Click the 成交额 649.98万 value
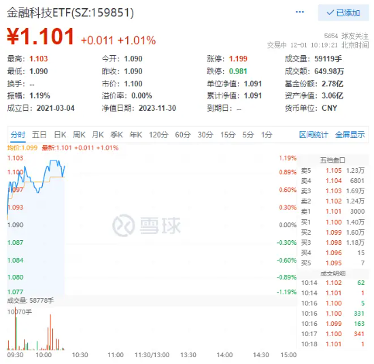 click(x=329, y=71)
